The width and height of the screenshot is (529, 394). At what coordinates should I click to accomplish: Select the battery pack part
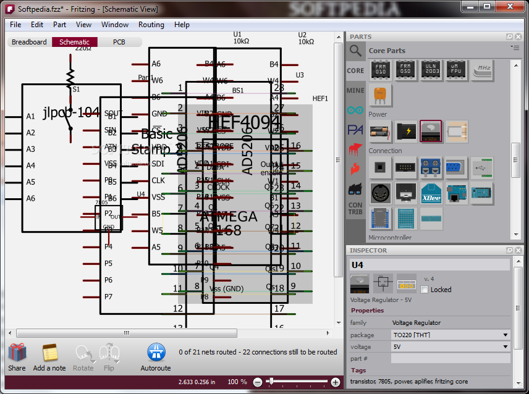point(380,132)
